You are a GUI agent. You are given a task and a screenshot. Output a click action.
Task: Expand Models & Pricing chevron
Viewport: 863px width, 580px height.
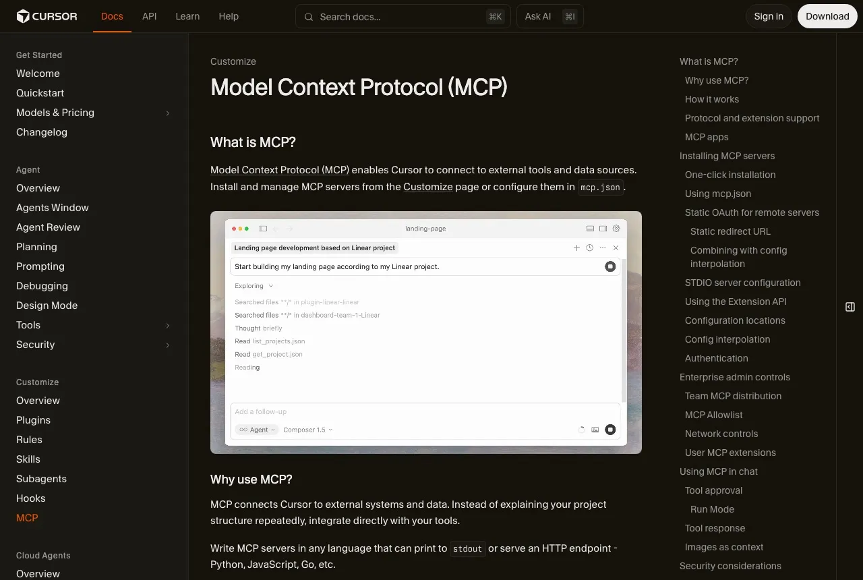[x=168, y=113]
